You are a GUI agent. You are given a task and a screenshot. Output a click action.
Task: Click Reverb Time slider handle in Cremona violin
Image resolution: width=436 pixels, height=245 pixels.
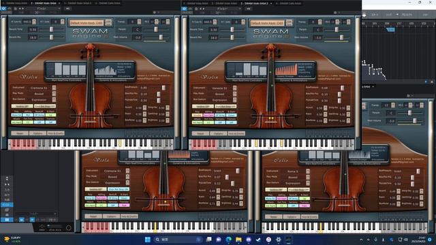pyautogui.click(x=52, y=29)
